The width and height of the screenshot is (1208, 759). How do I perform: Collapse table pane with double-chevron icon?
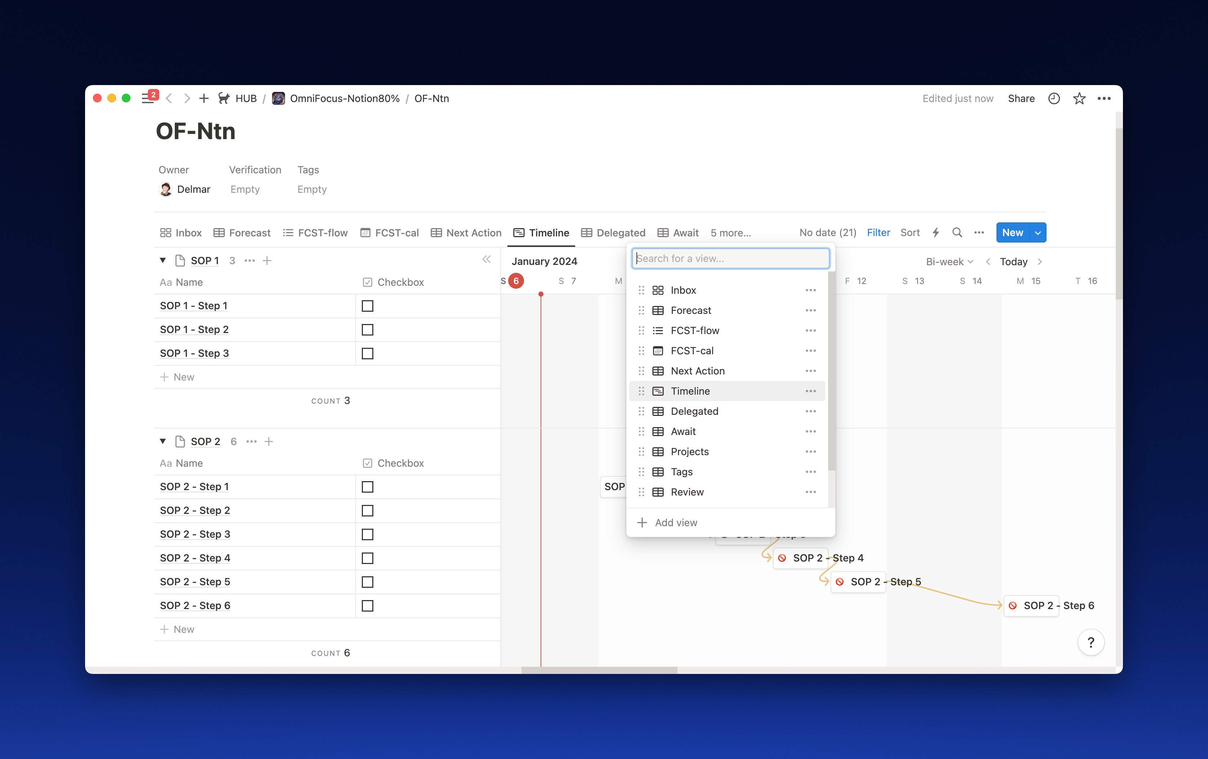point(486,260)
